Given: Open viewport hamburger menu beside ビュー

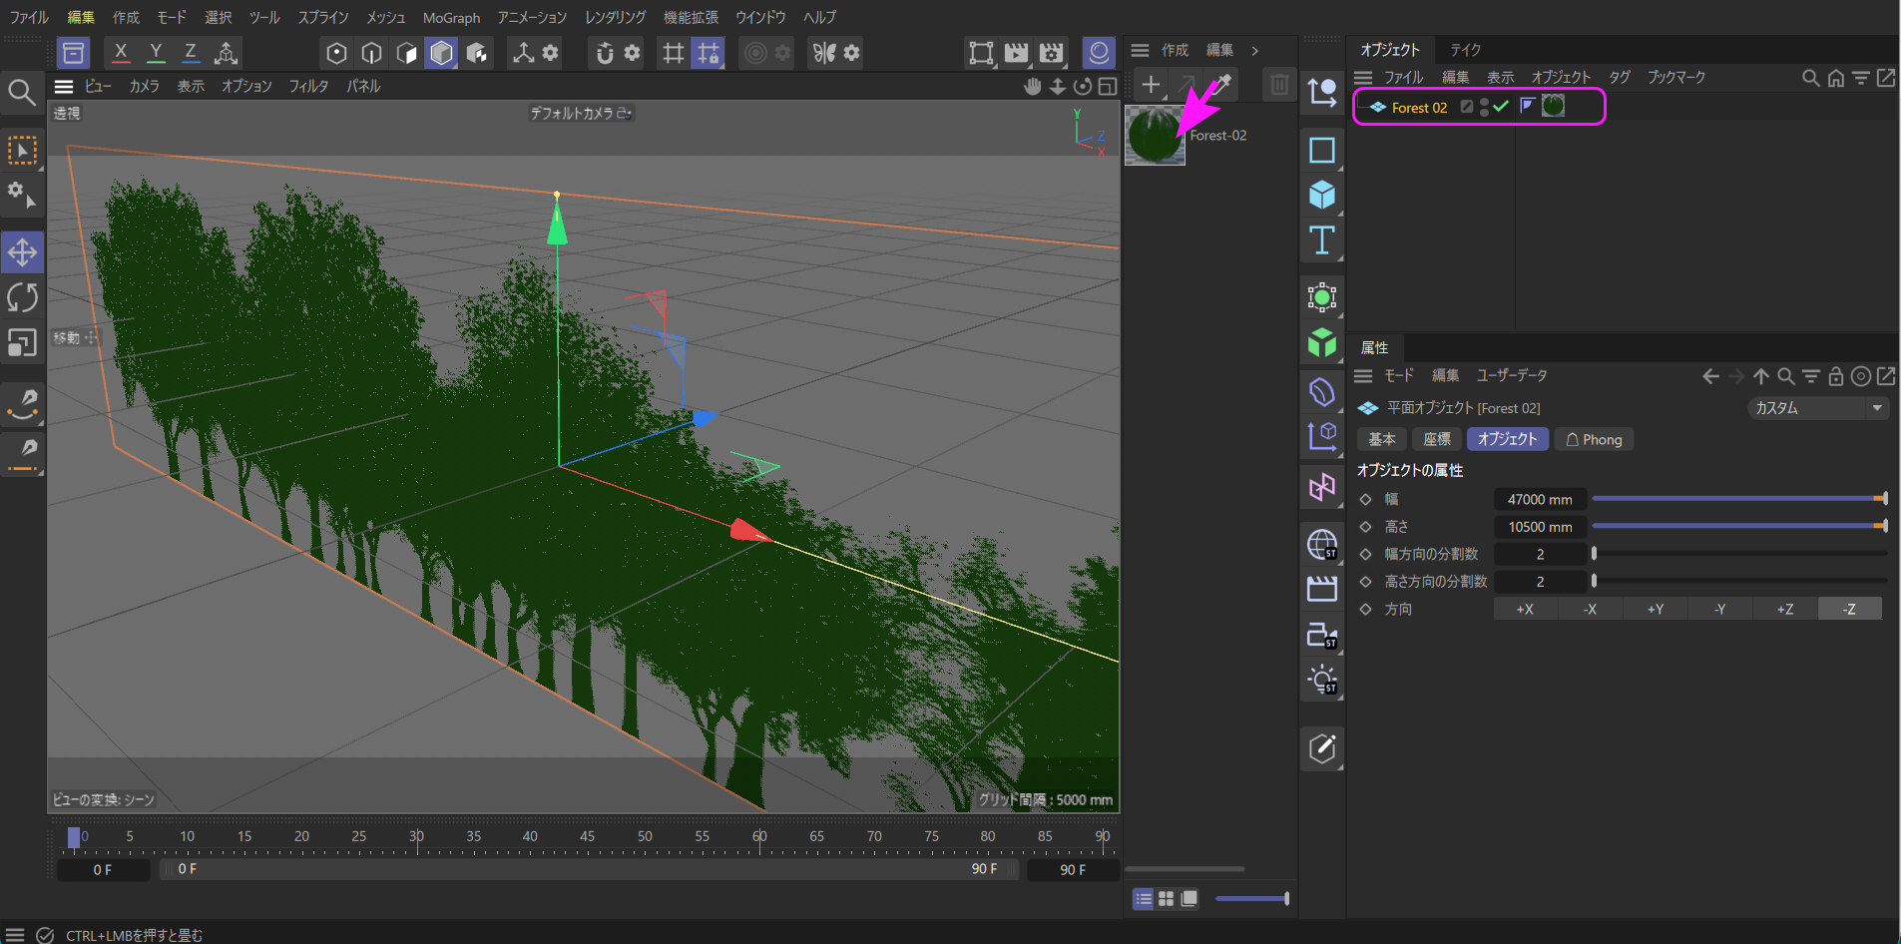Looking at the screenshot, I should pos(64,87).
